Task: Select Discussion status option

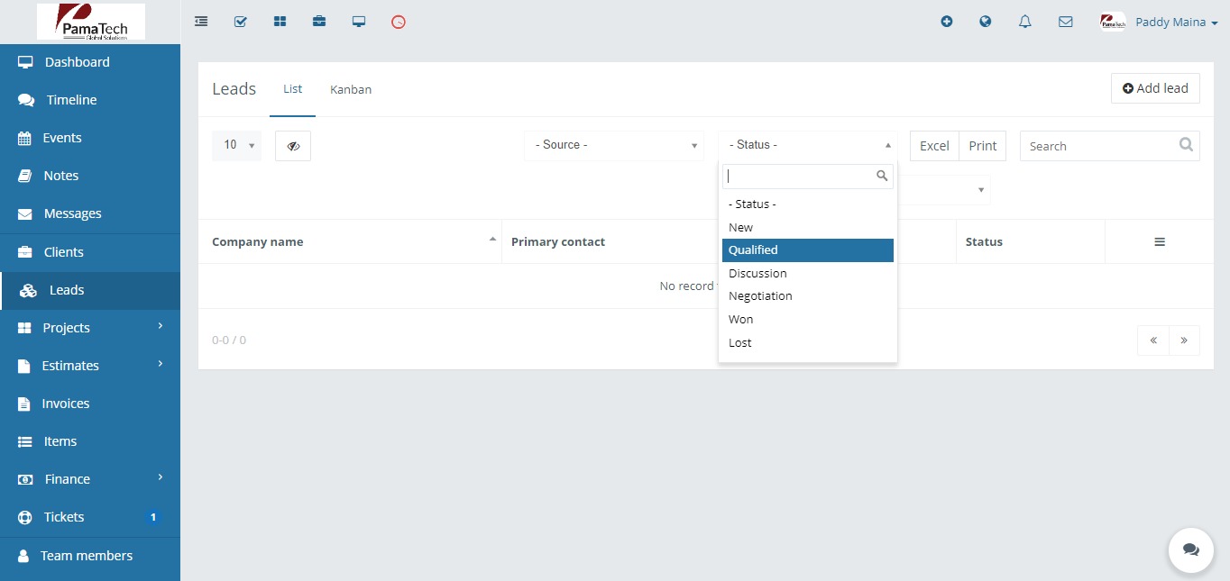Action: 808,273
